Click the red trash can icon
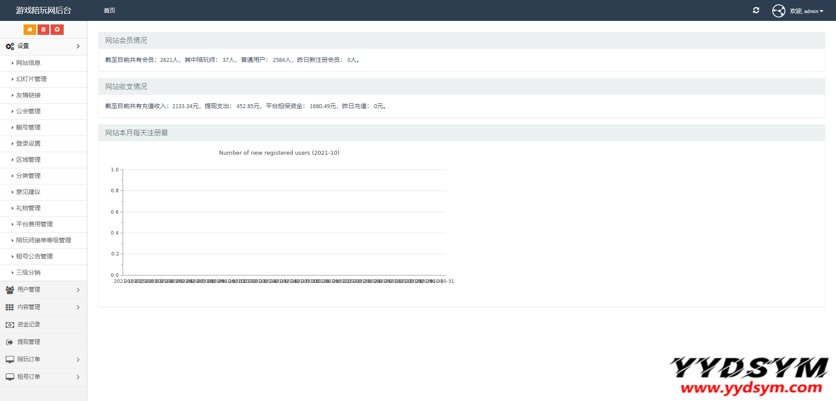This screenshot has width=836, height=401. coord(43,30)
